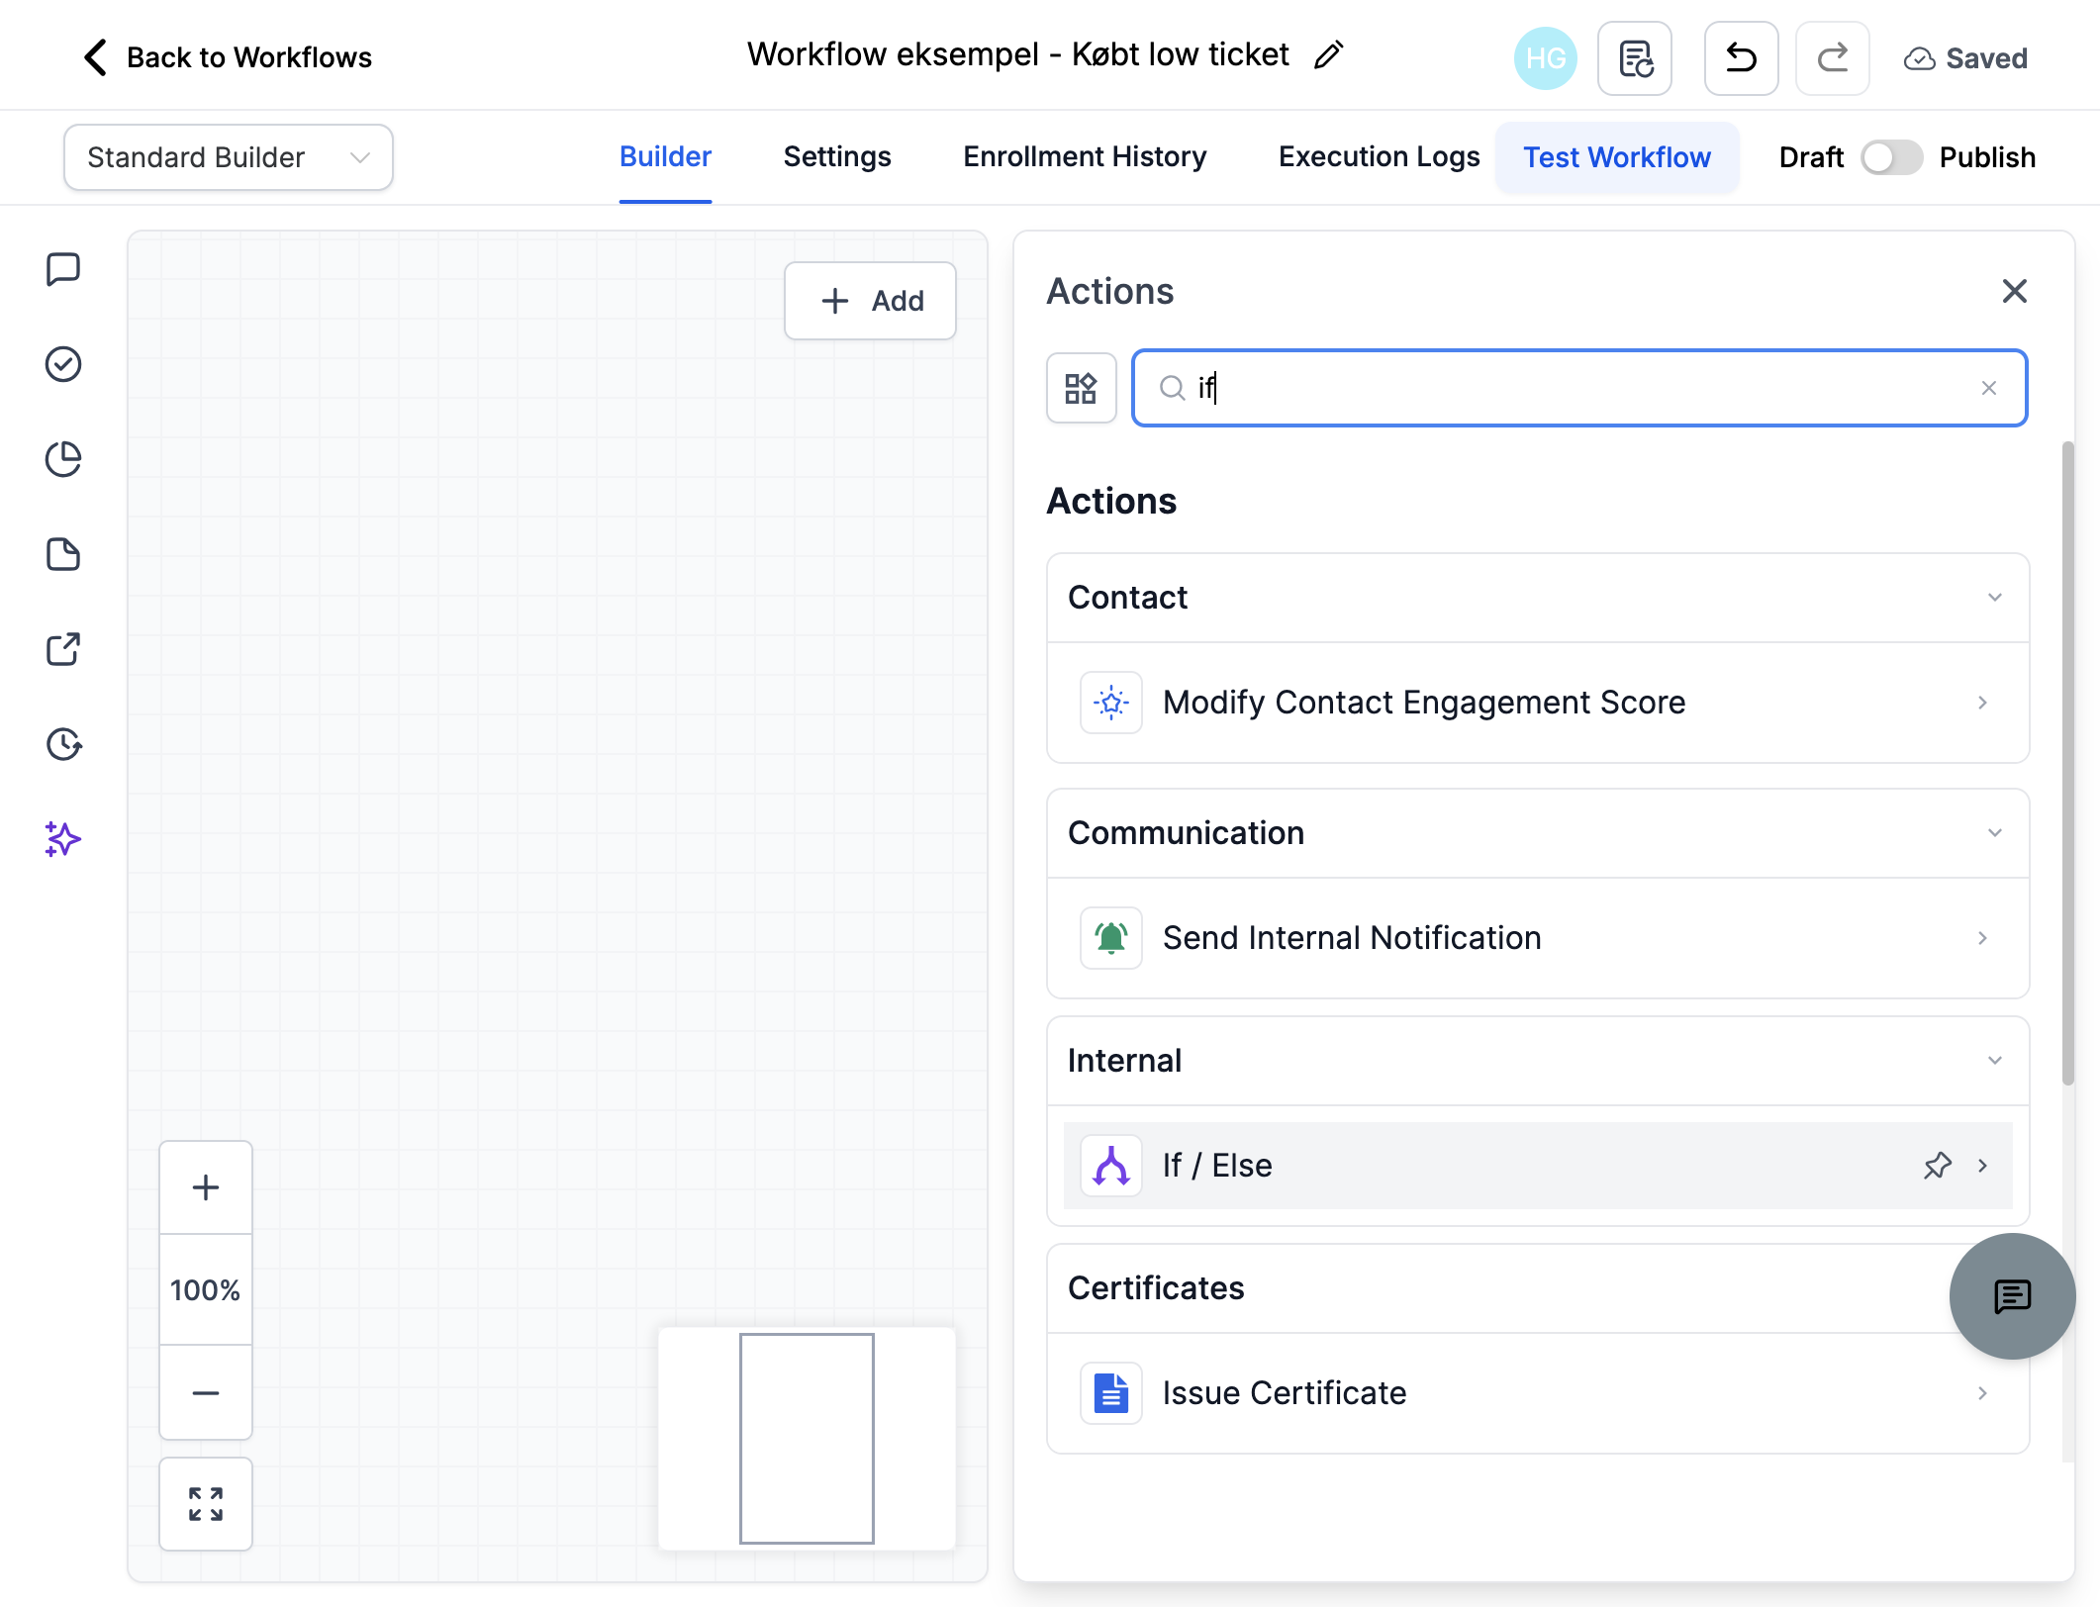The width and height of the screenshot is (2100, 1607).
Task: Click the 100% zoom level indicator
Action: pyautogui.click(x=206, y=1290)
